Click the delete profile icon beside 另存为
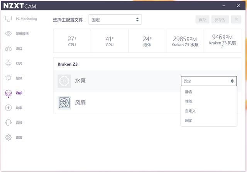The image size is (247, 172). (x=236, y=20)
